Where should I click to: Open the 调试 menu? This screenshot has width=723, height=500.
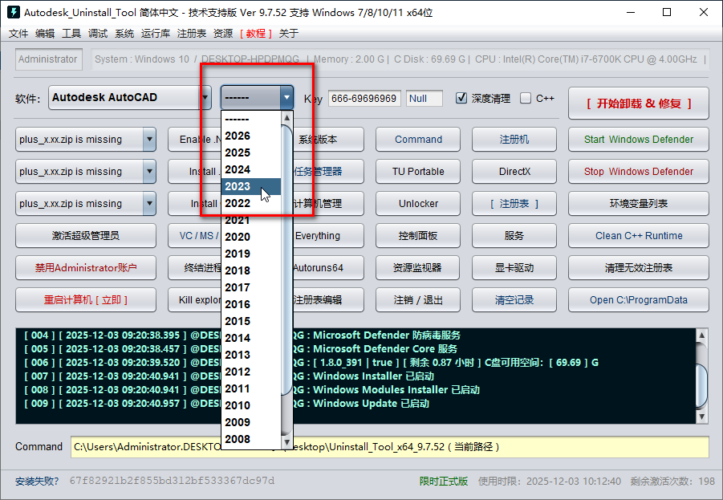[x=98, y=33]
